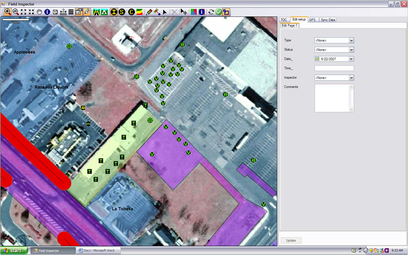Open the GPS tab

(312, 20)
